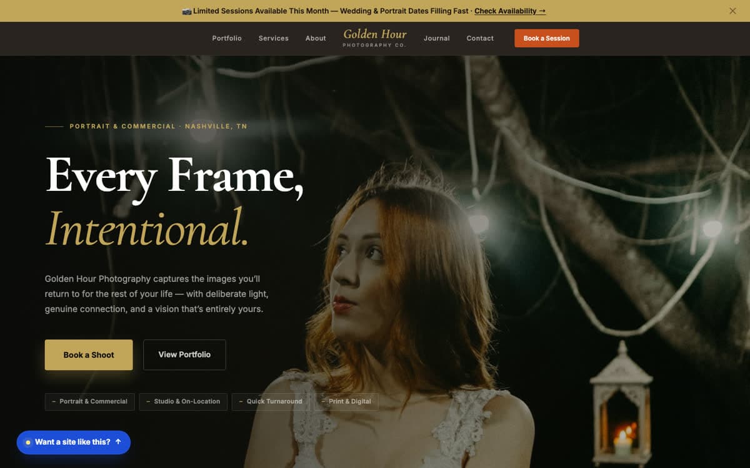Viewport: 750px width, 468px height.
Task: Dismiss the announcement banner with the X
Action: pos(732,11)
